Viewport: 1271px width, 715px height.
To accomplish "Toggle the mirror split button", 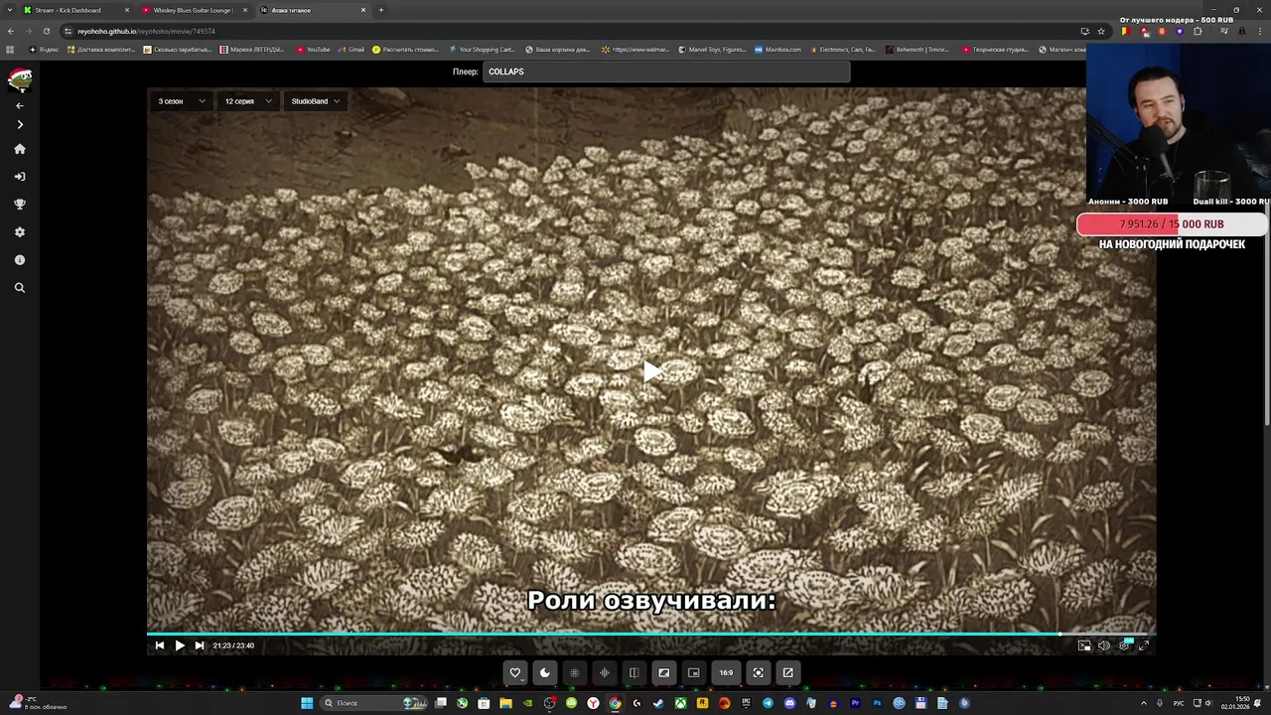I will [x=634, y=672].
